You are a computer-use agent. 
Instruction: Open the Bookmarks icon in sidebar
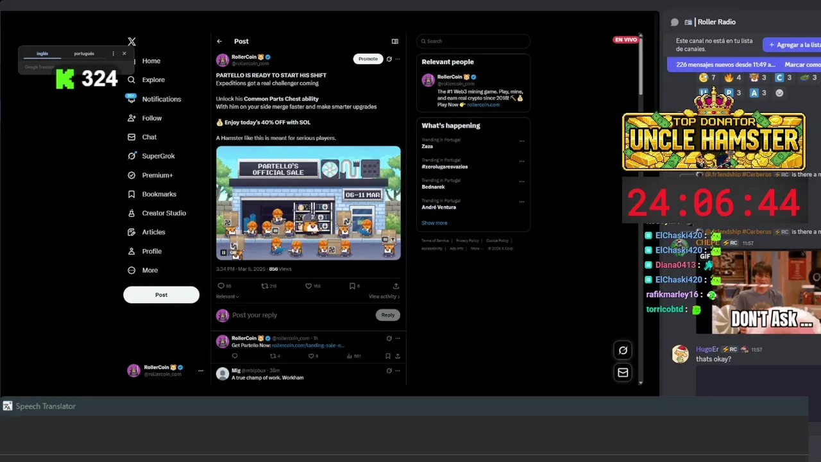(x=131, y=194)
